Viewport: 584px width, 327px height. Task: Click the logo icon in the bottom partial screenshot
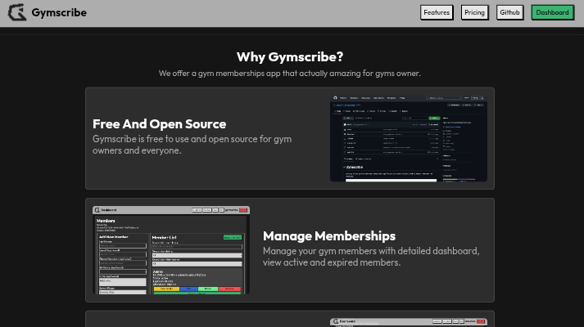[335, 322]
